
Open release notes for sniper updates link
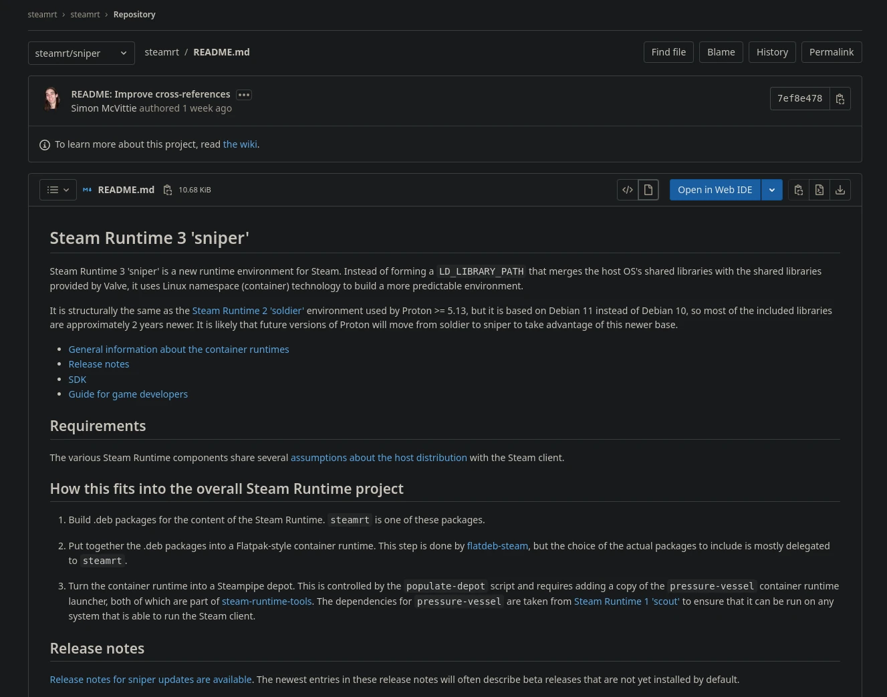150,680
